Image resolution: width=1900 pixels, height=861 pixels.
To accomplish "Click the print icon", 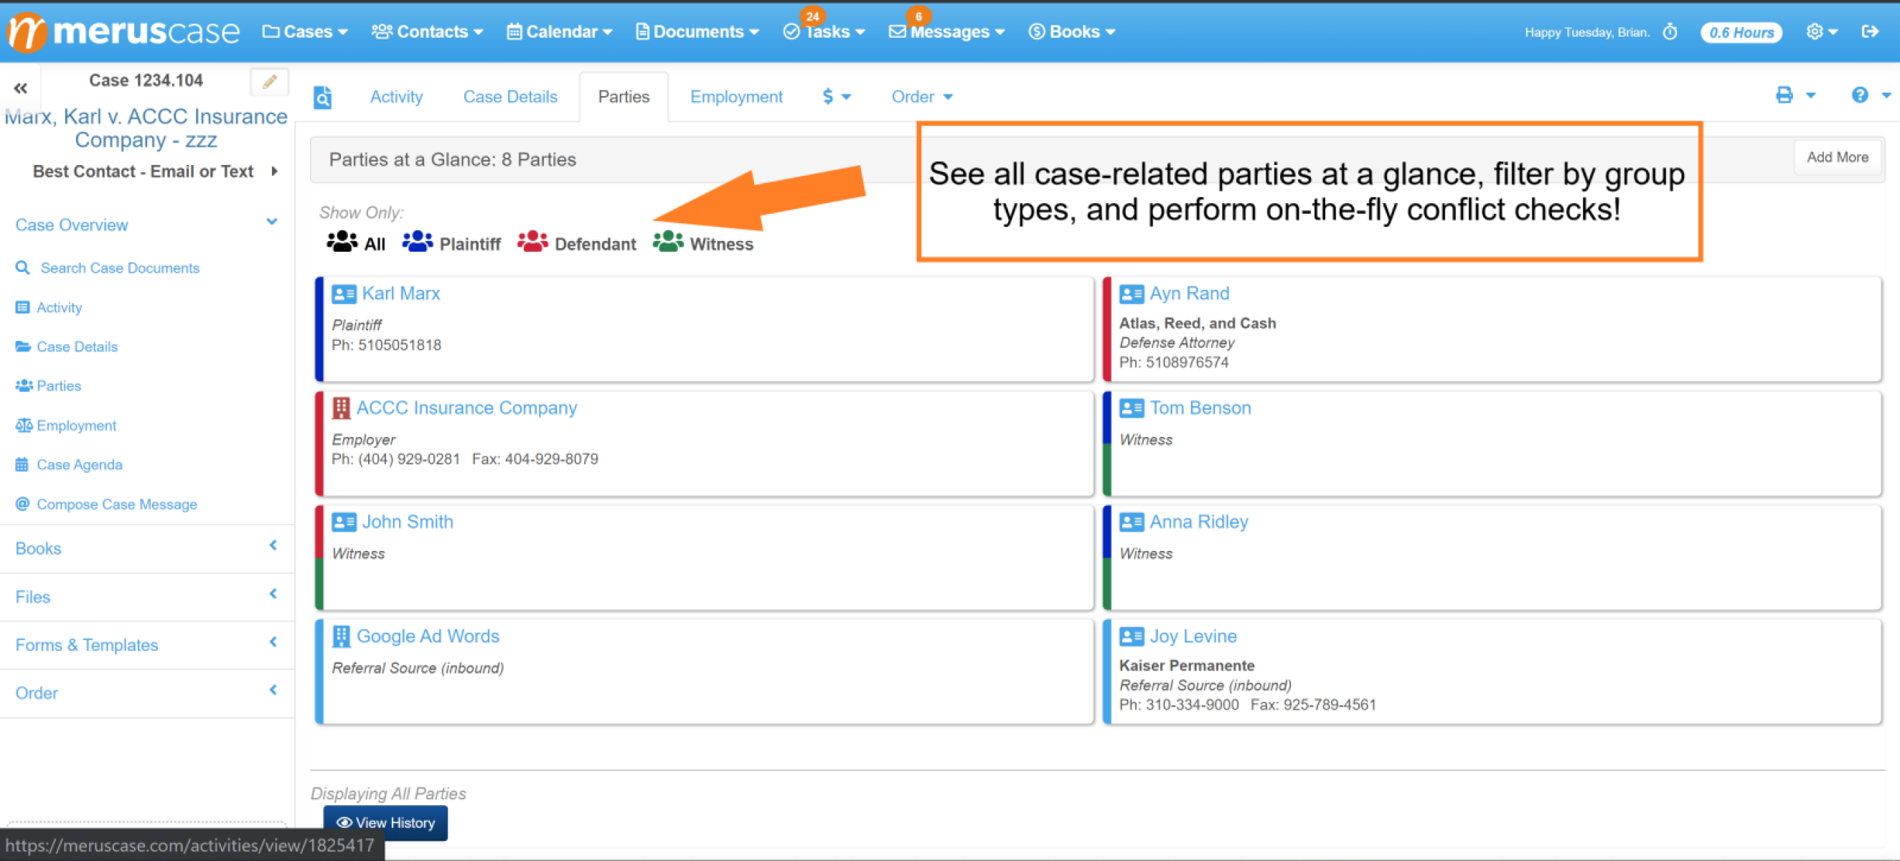I will click(x=1784, y=95).
